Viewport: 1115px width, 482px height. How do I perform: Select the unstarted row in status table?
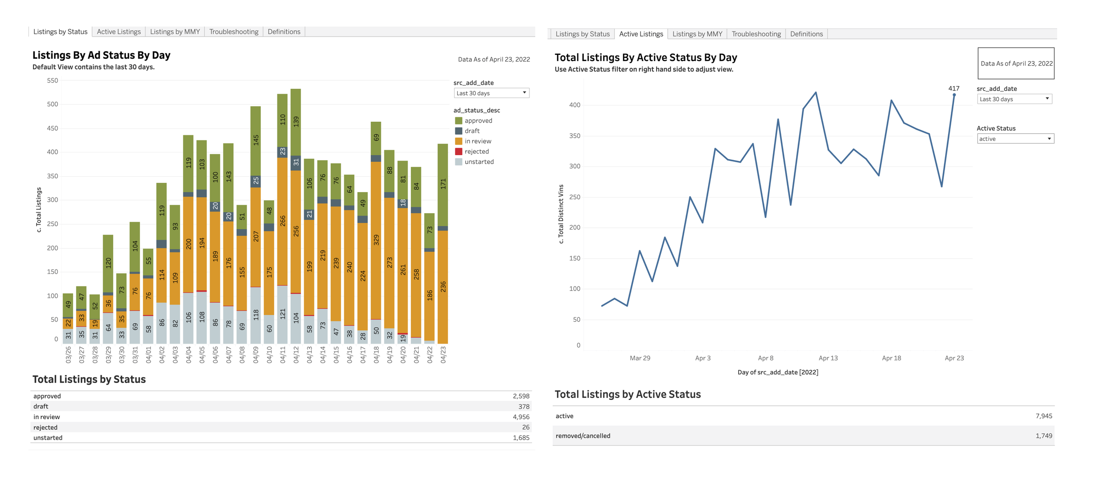pyautogui.click(x=281, y=438)
